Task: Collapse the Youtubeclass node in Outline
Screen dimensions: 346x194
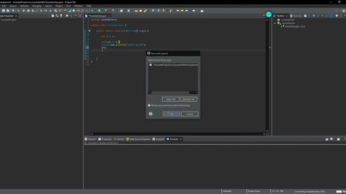Action: tap(275, 23)
